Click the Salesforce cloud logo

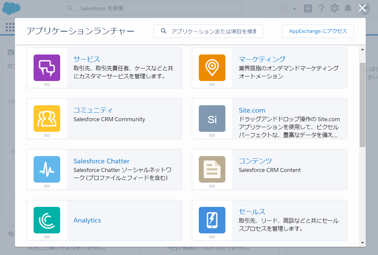pyautogui.click(x=11, y=8)
